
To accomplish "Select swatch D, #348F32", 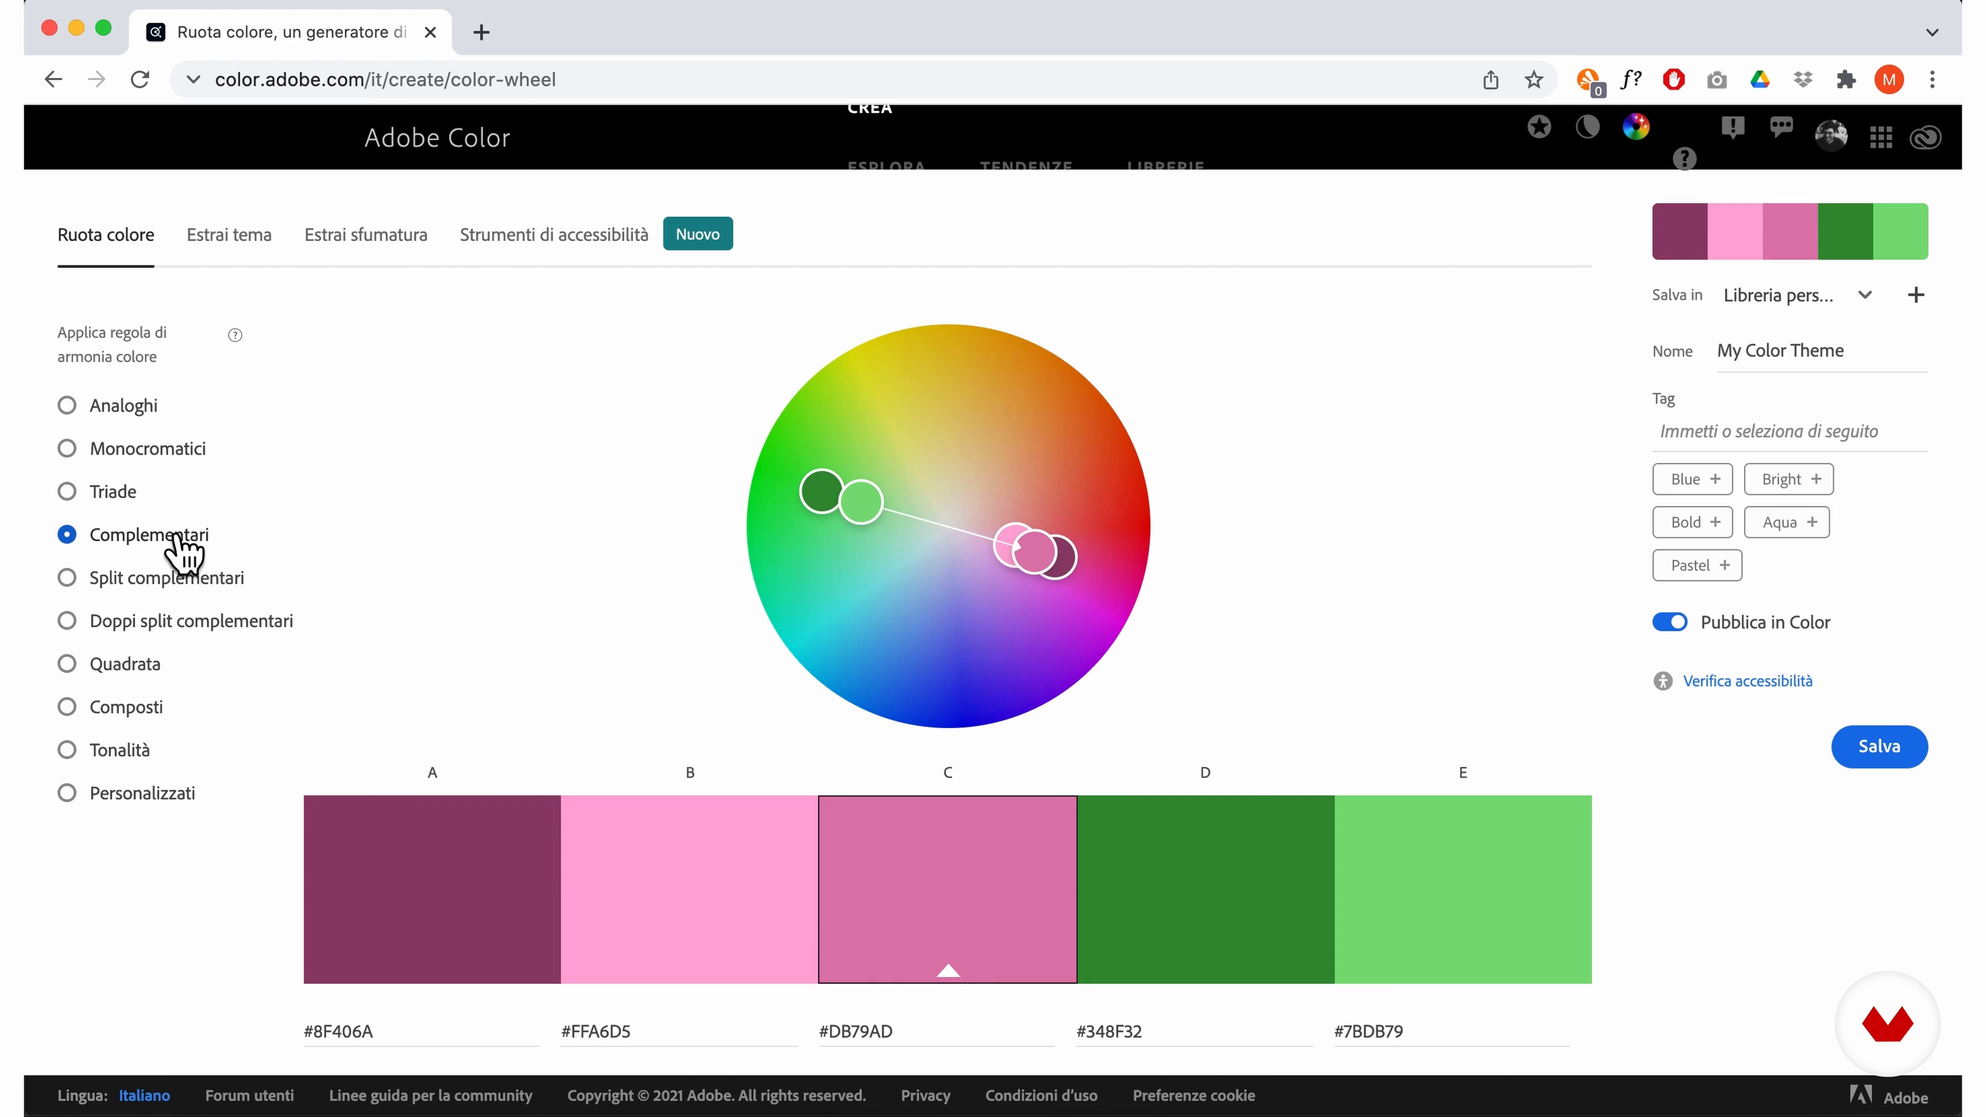I will (1206, 889).
